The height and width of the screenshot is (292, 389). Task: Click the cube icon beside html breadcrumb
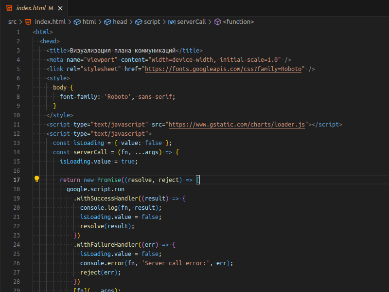point(77,22)
